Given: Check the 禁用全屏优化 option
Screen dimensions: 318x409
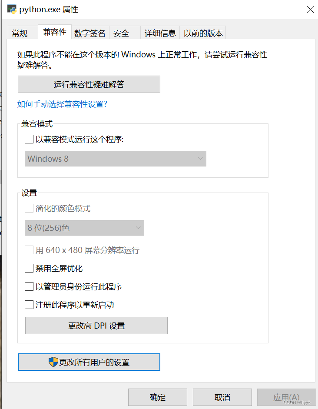Looking at the screenshot, I should tap(29, 268).
